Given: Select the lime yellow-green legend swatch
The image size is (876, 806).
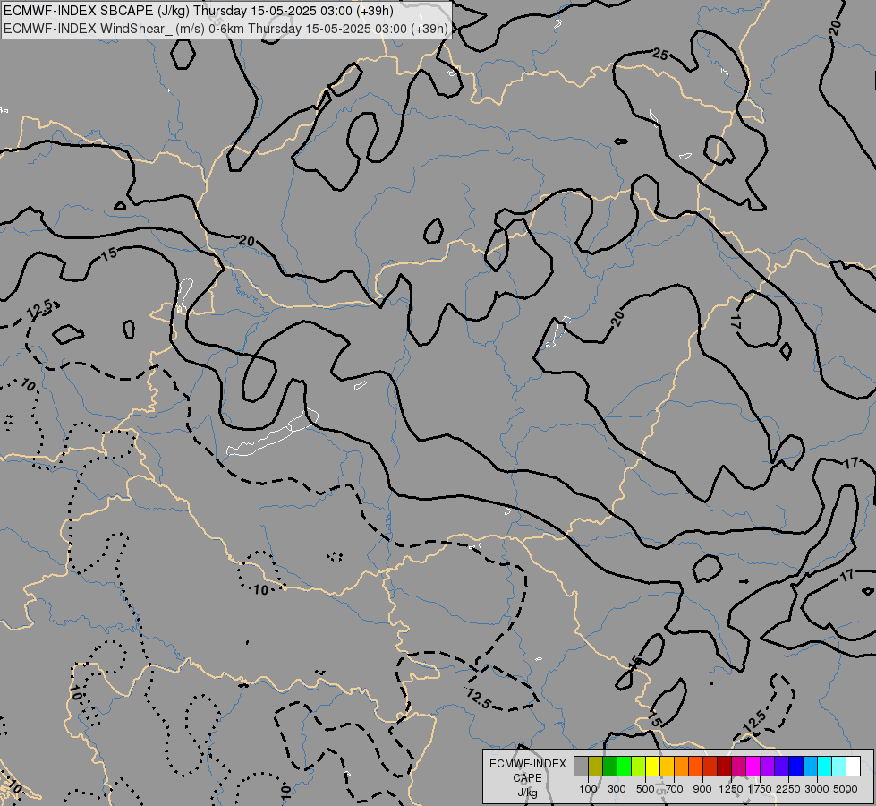Looking at the screenshot, I should pos(638,766).
